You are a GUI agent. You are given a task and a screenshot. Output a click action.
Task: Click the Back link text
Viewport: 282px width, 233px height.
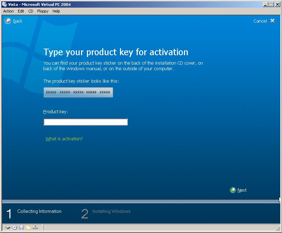click(18, 21)
